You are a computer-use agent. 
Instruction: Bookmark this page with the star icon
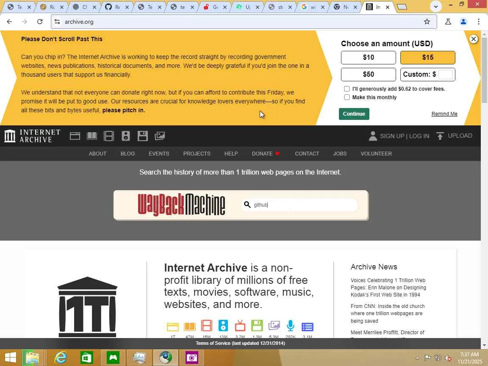[x=427, y=22]
